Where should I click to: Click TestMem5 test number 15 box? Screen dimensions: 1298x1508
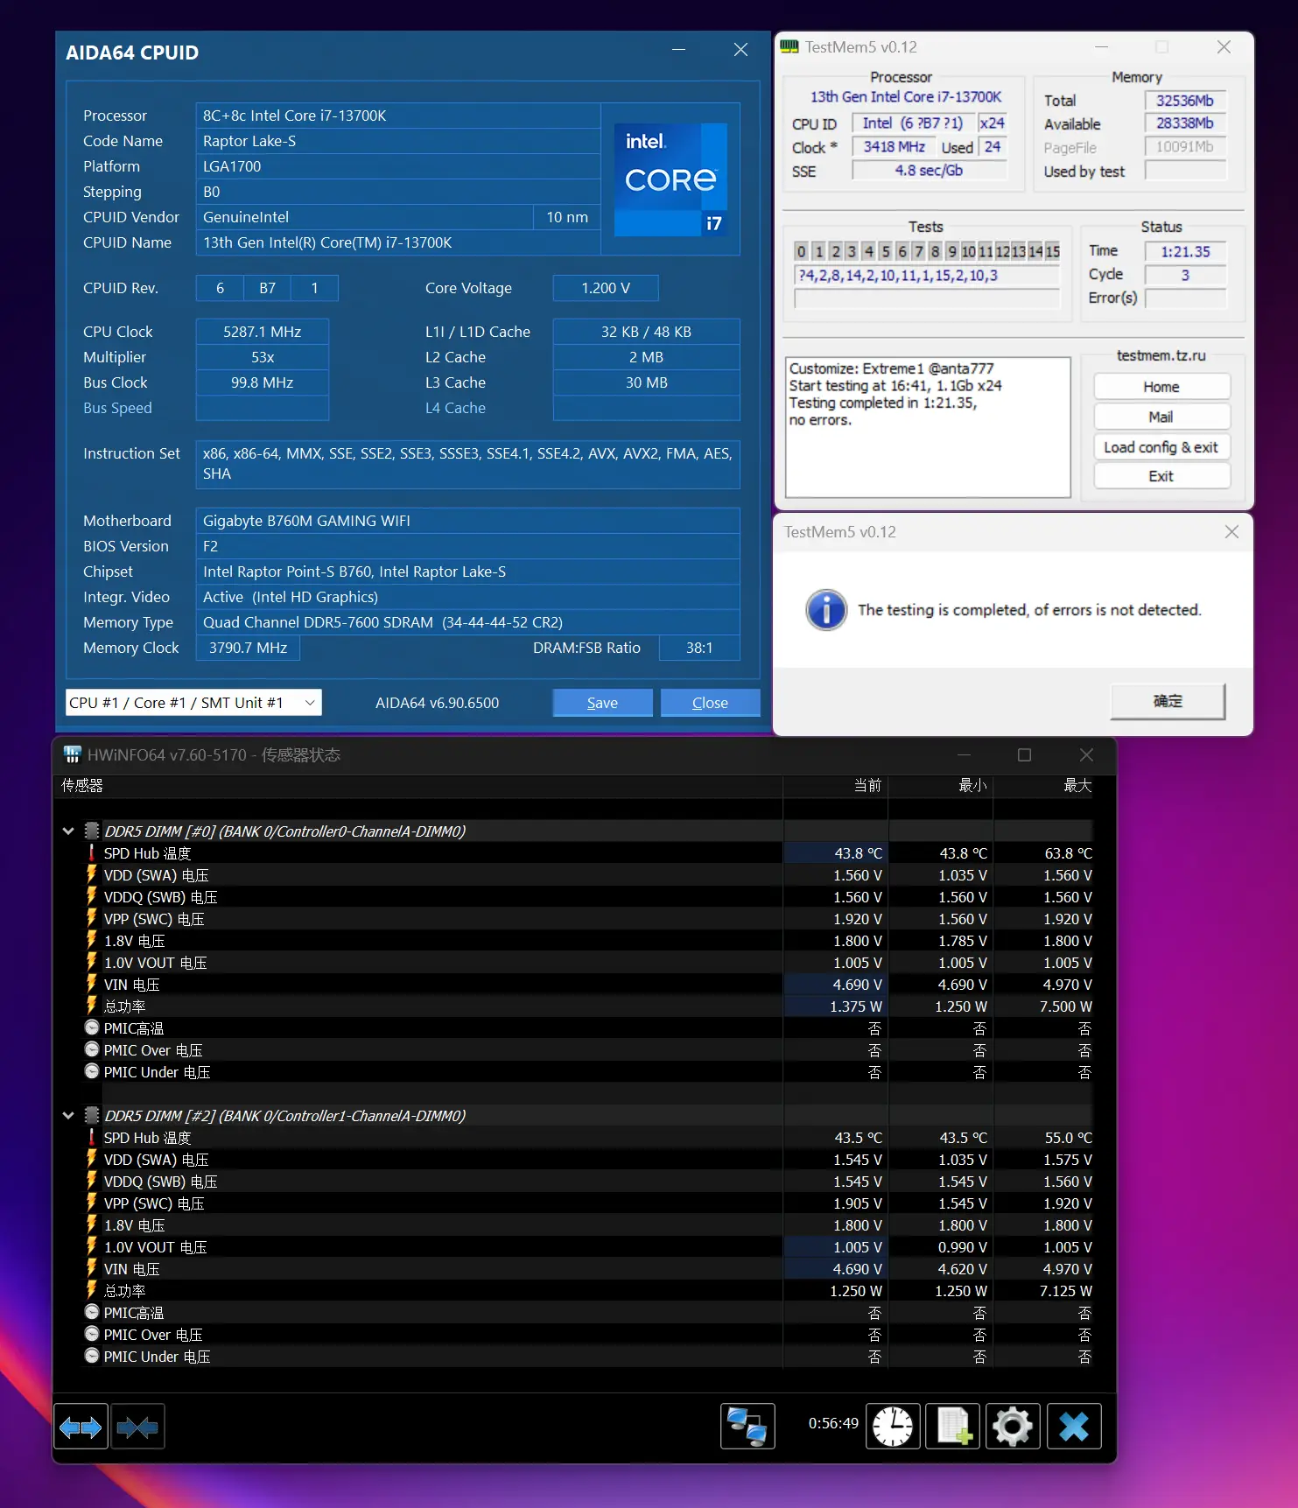pos(1052,251)
